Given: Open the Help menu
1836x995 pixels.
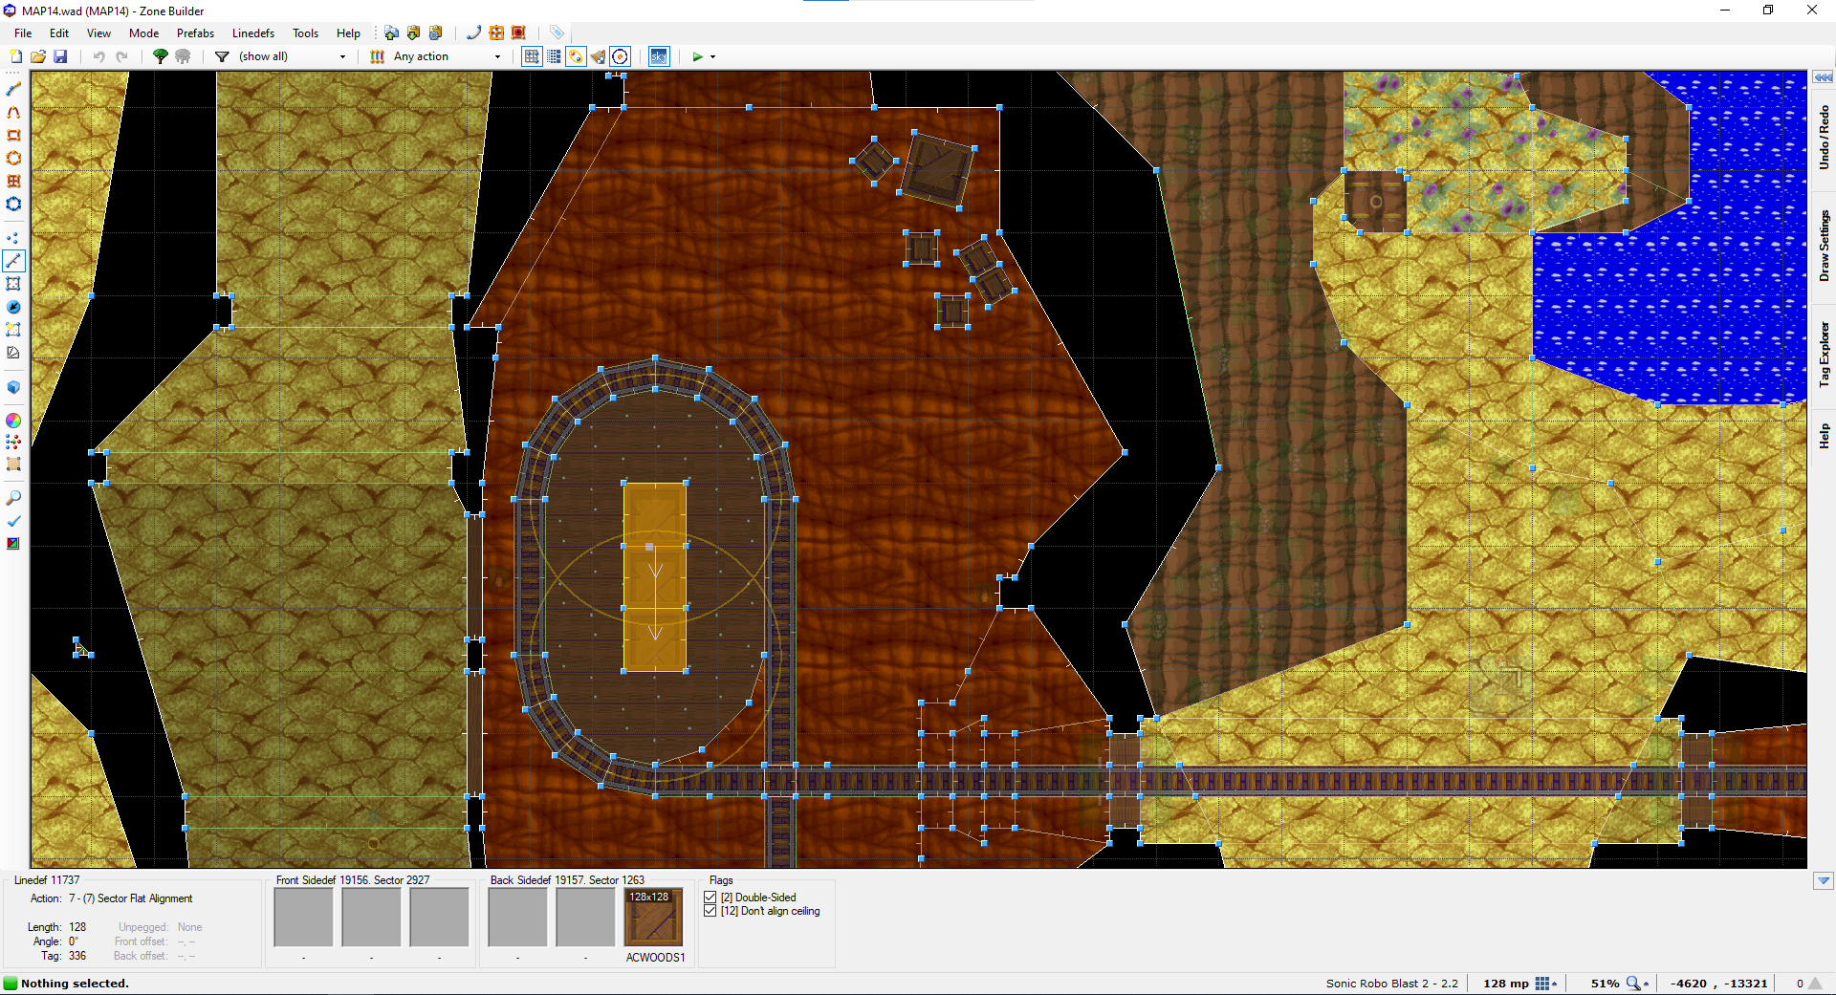Looking at the screenshot, I should tap(348, 32).
